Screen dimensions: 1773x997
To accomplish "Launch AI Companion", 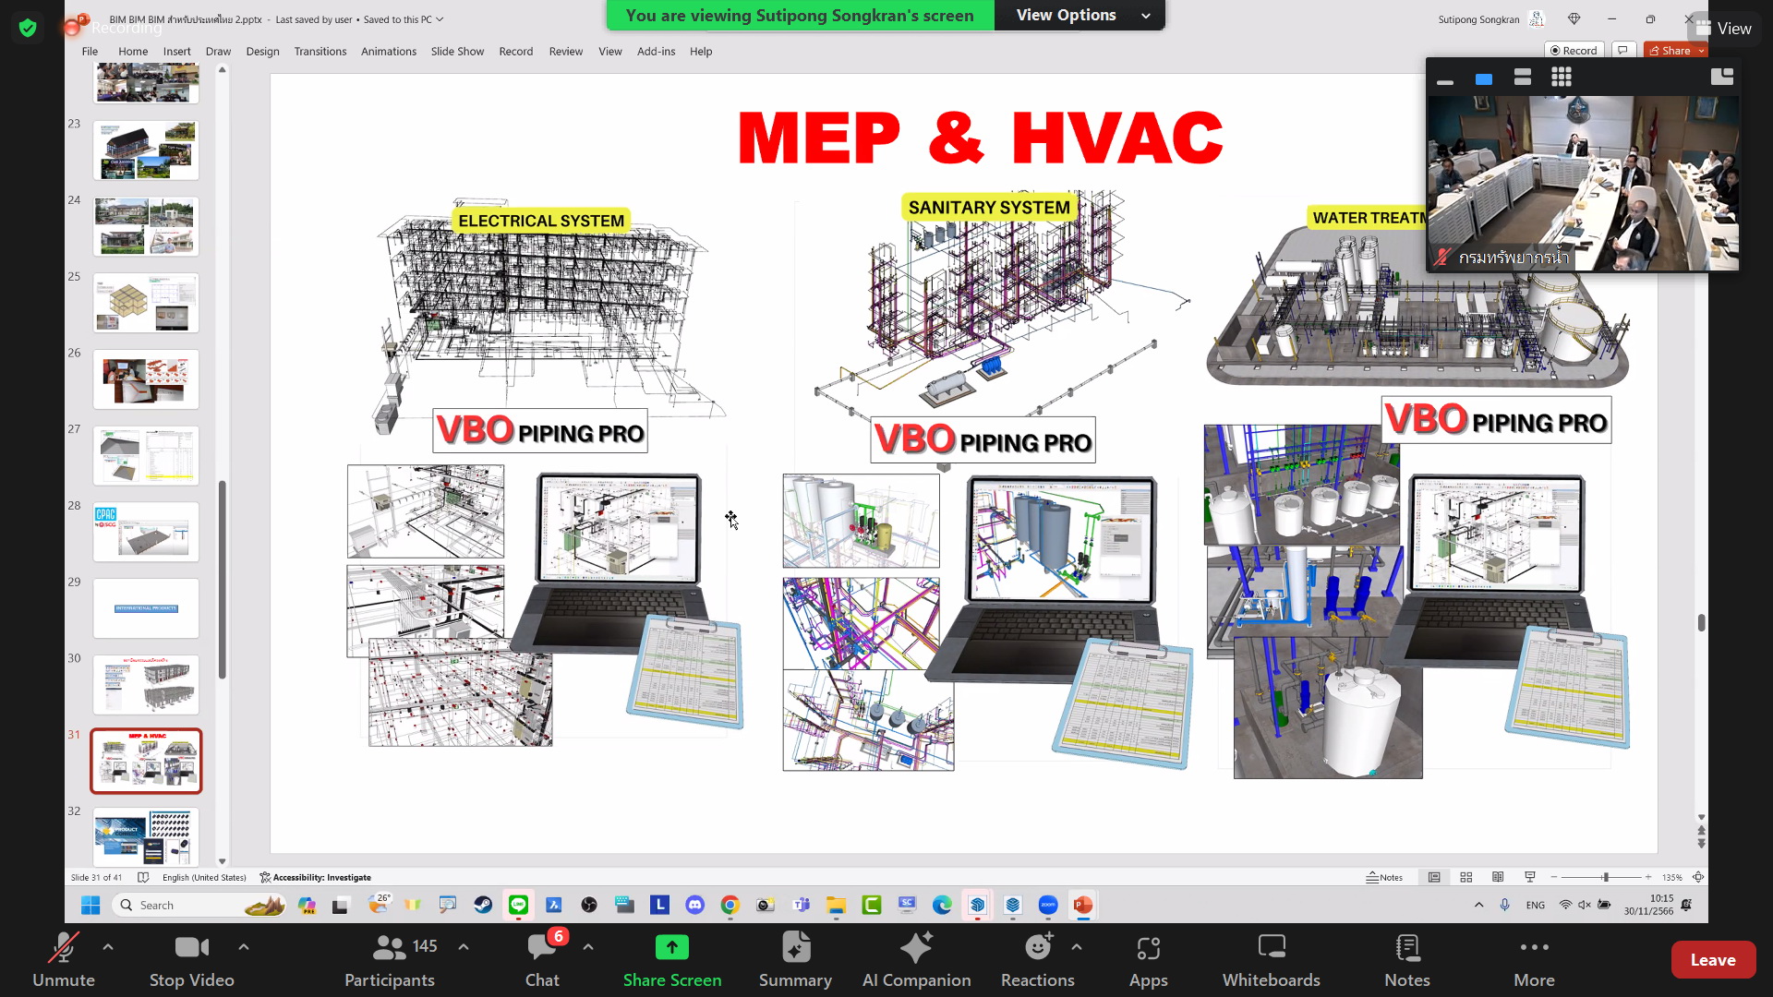I will point(916,960).
